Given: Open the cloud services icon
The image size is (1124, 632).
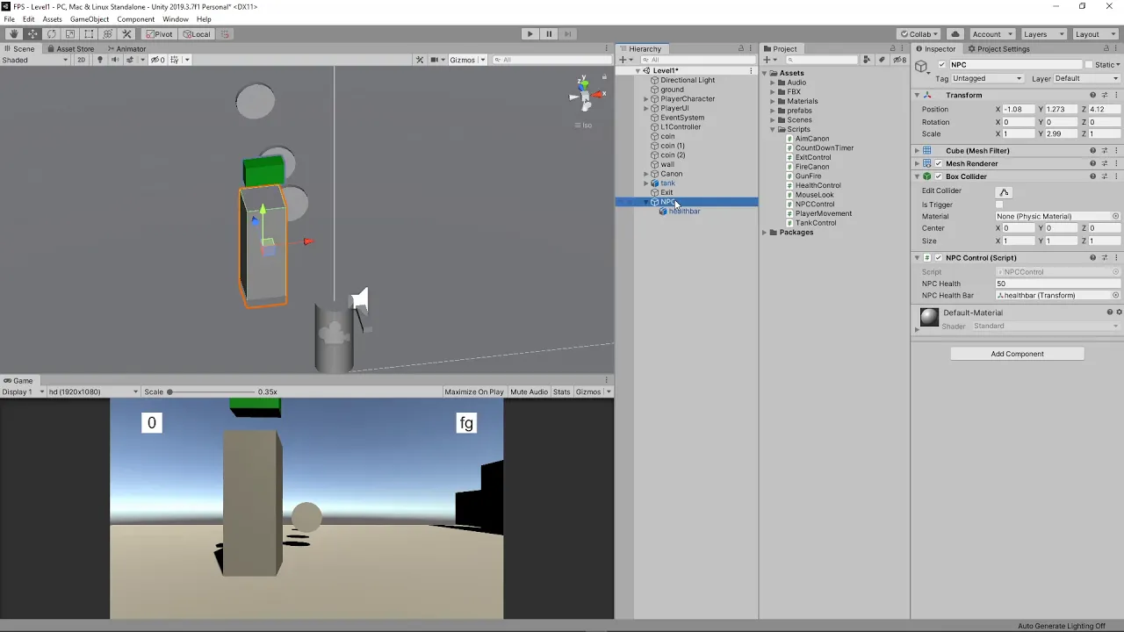Looking at the screenshot, I should point(955,34).
